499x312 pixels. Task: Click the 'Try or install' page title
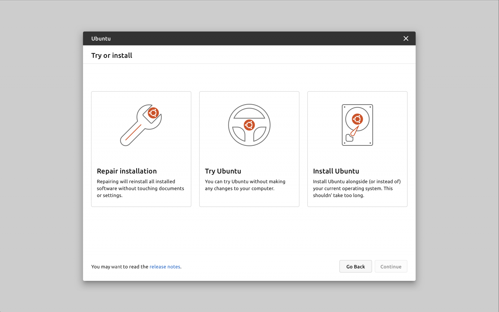tap(112, 56)
